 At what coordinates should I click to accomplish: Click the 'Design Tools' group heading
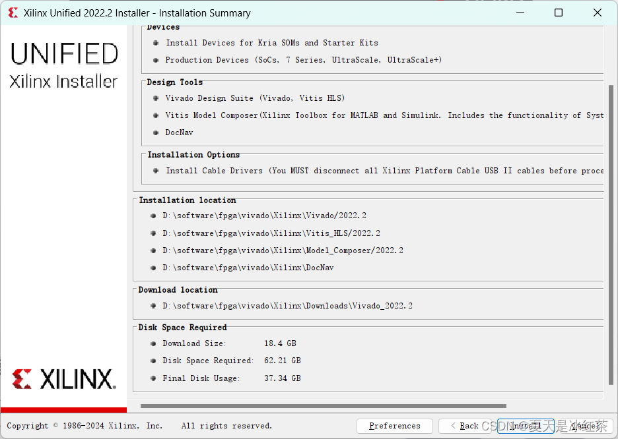[x=174, y=82]
